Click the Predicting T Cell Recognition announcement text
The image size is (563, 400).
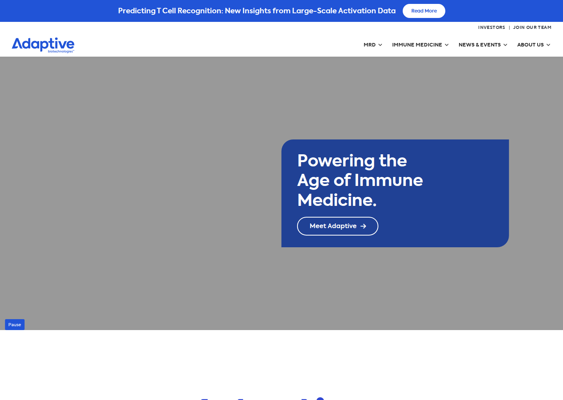pyautogui.click(x=257, y=11)
